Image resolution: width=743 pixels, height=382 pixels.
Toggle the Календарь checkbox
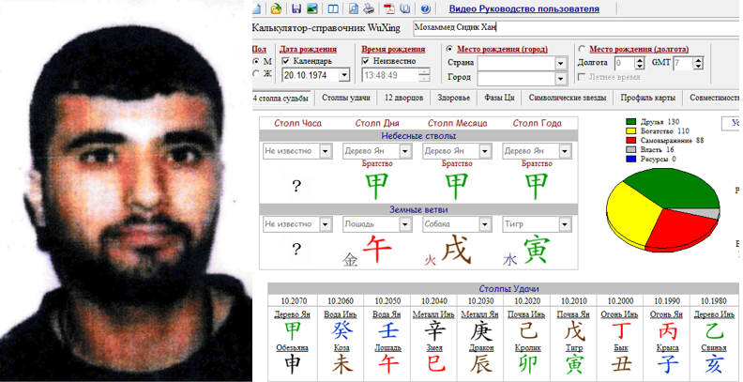point(285,61)
